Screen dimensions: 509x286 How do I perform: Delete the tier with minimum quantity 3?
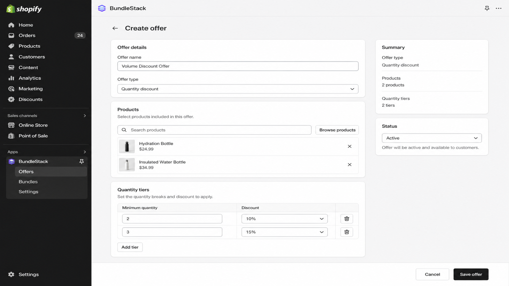point(347,232)
